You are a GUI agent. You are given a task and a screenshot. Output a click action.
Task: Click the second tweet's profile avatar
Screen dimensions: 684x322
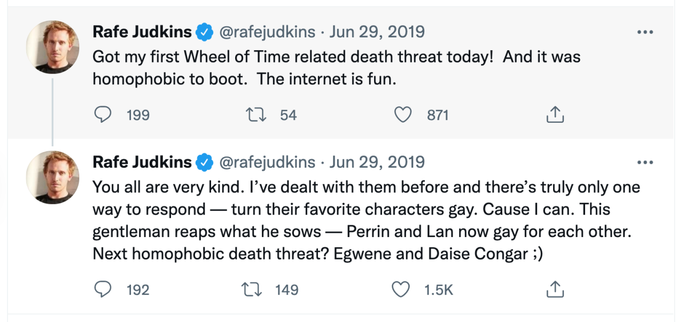53,177
